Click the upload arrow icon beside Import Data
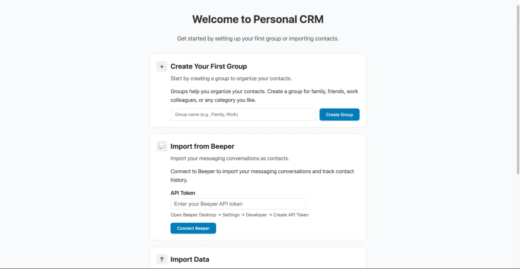This screenshot has width=520, height=269. (x=162, y=259)
